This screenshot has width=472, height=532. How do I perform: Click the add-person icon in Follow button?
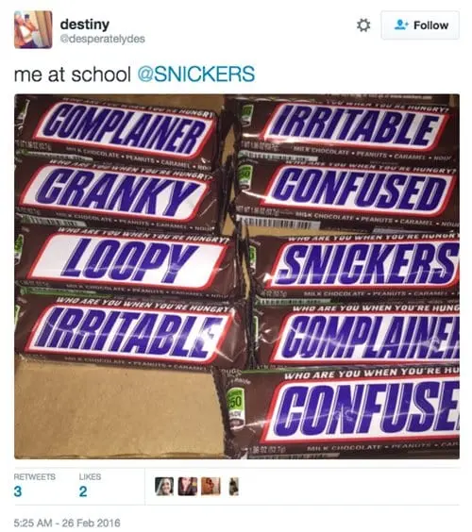pos(401,25)
